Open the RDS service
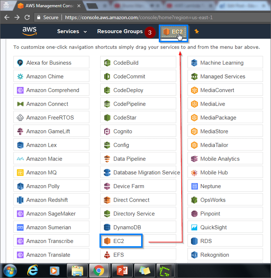 (x=225, y=241)
